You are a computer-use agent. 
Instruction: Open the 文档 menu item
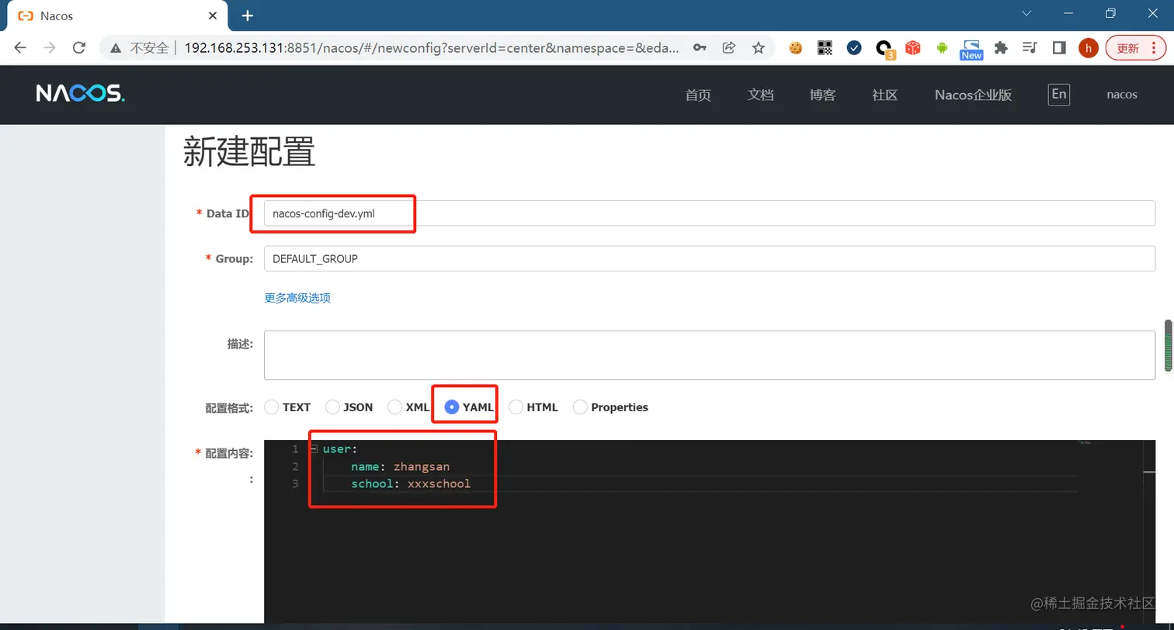coord(760,95)
